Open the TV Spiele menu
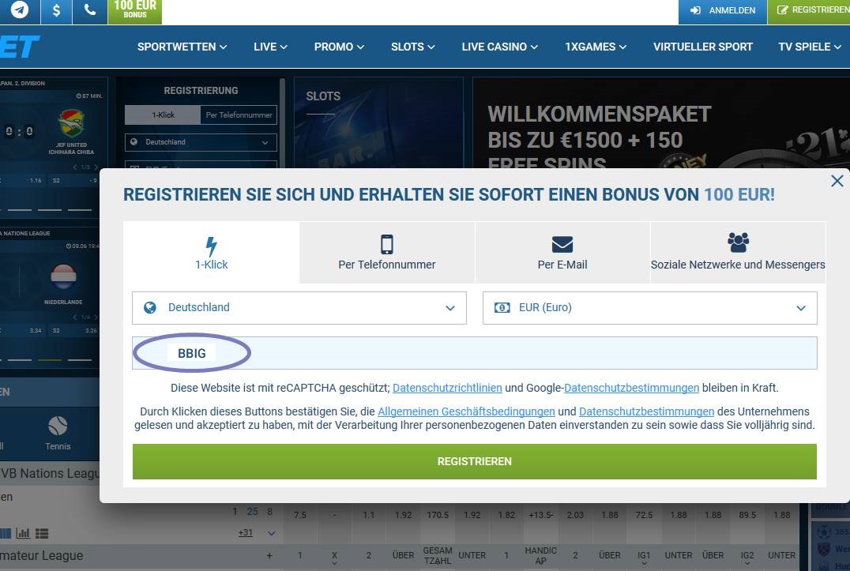 tap(810, 47)
